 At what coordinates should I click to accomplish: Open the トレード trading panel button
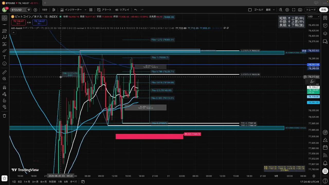point(311,10)
